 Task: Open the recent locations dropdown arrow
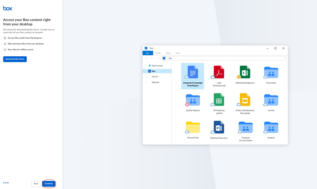155,58
